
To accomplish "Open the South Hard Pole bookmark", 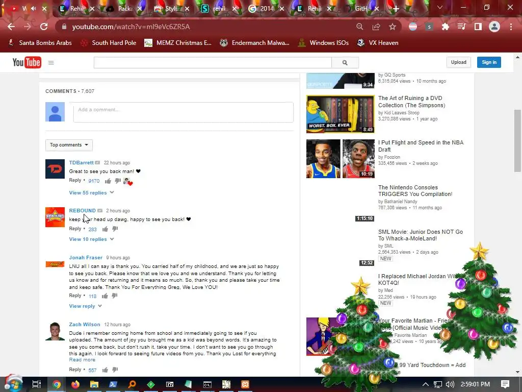I will 109,43.
